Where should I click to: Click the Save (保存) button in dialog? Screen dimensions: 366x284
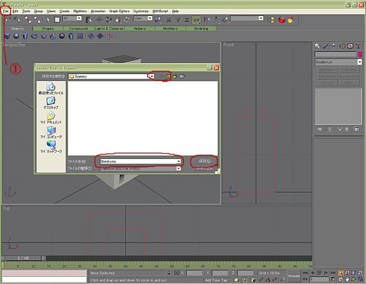205,161
